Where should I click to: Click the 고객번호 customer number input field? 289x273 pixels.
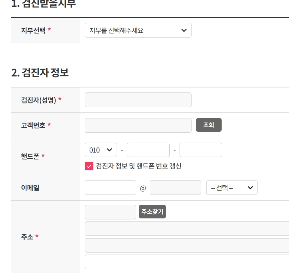138,125
